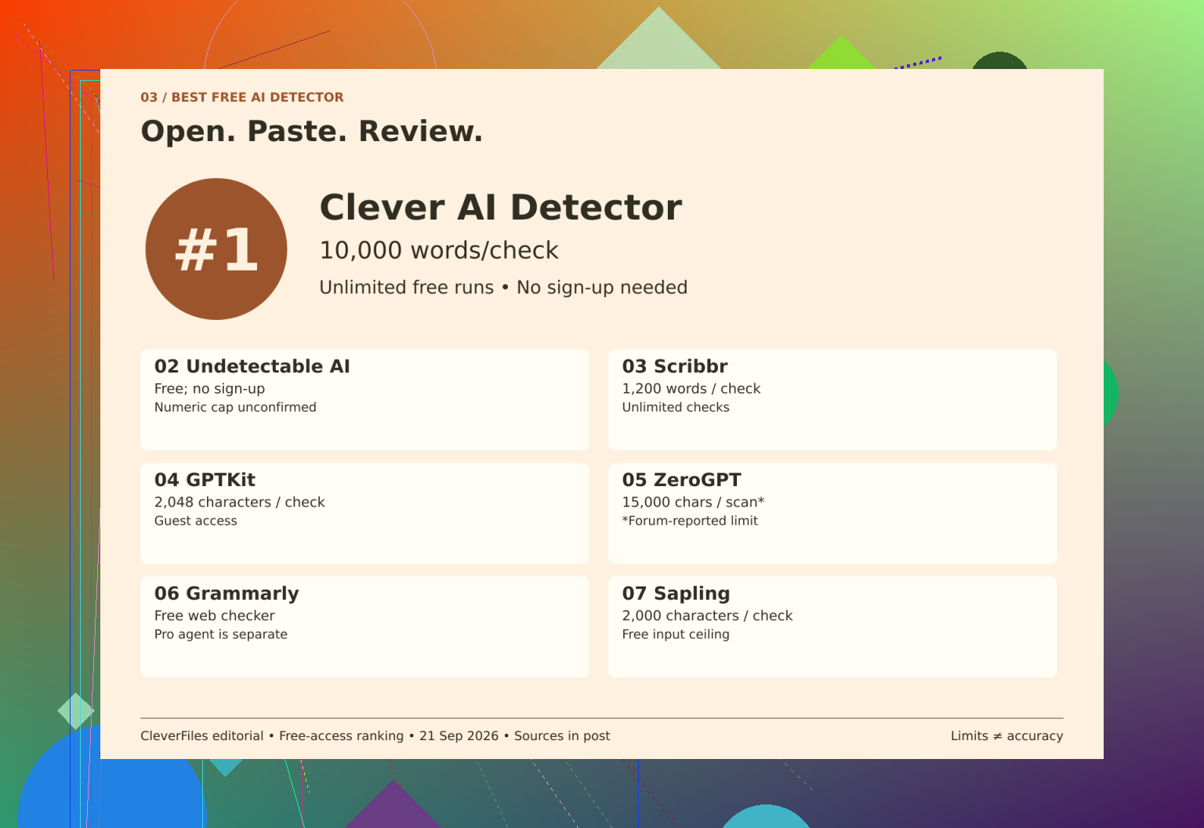Click the 'Open. Paste. Review.' headline
Viewport: 1204px width, 828px height.
tap(311, 131)
